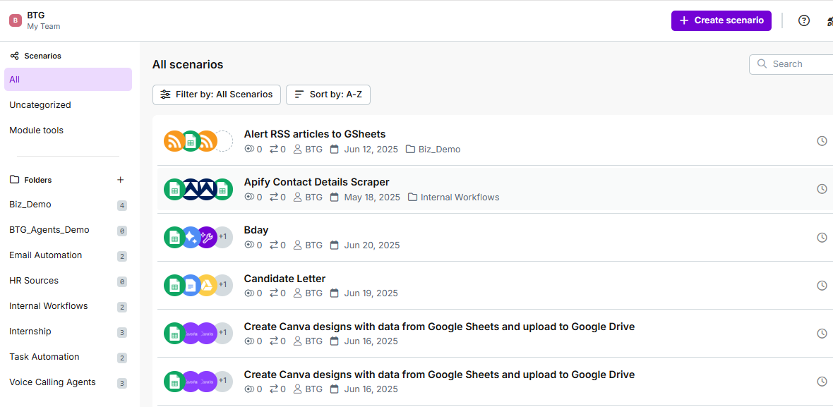Add a new folder with plus icon
This screenshot has height=407, width=833.
tap(120, 180)
